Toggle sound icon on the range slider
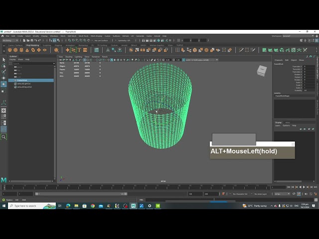 pos(306,194)
